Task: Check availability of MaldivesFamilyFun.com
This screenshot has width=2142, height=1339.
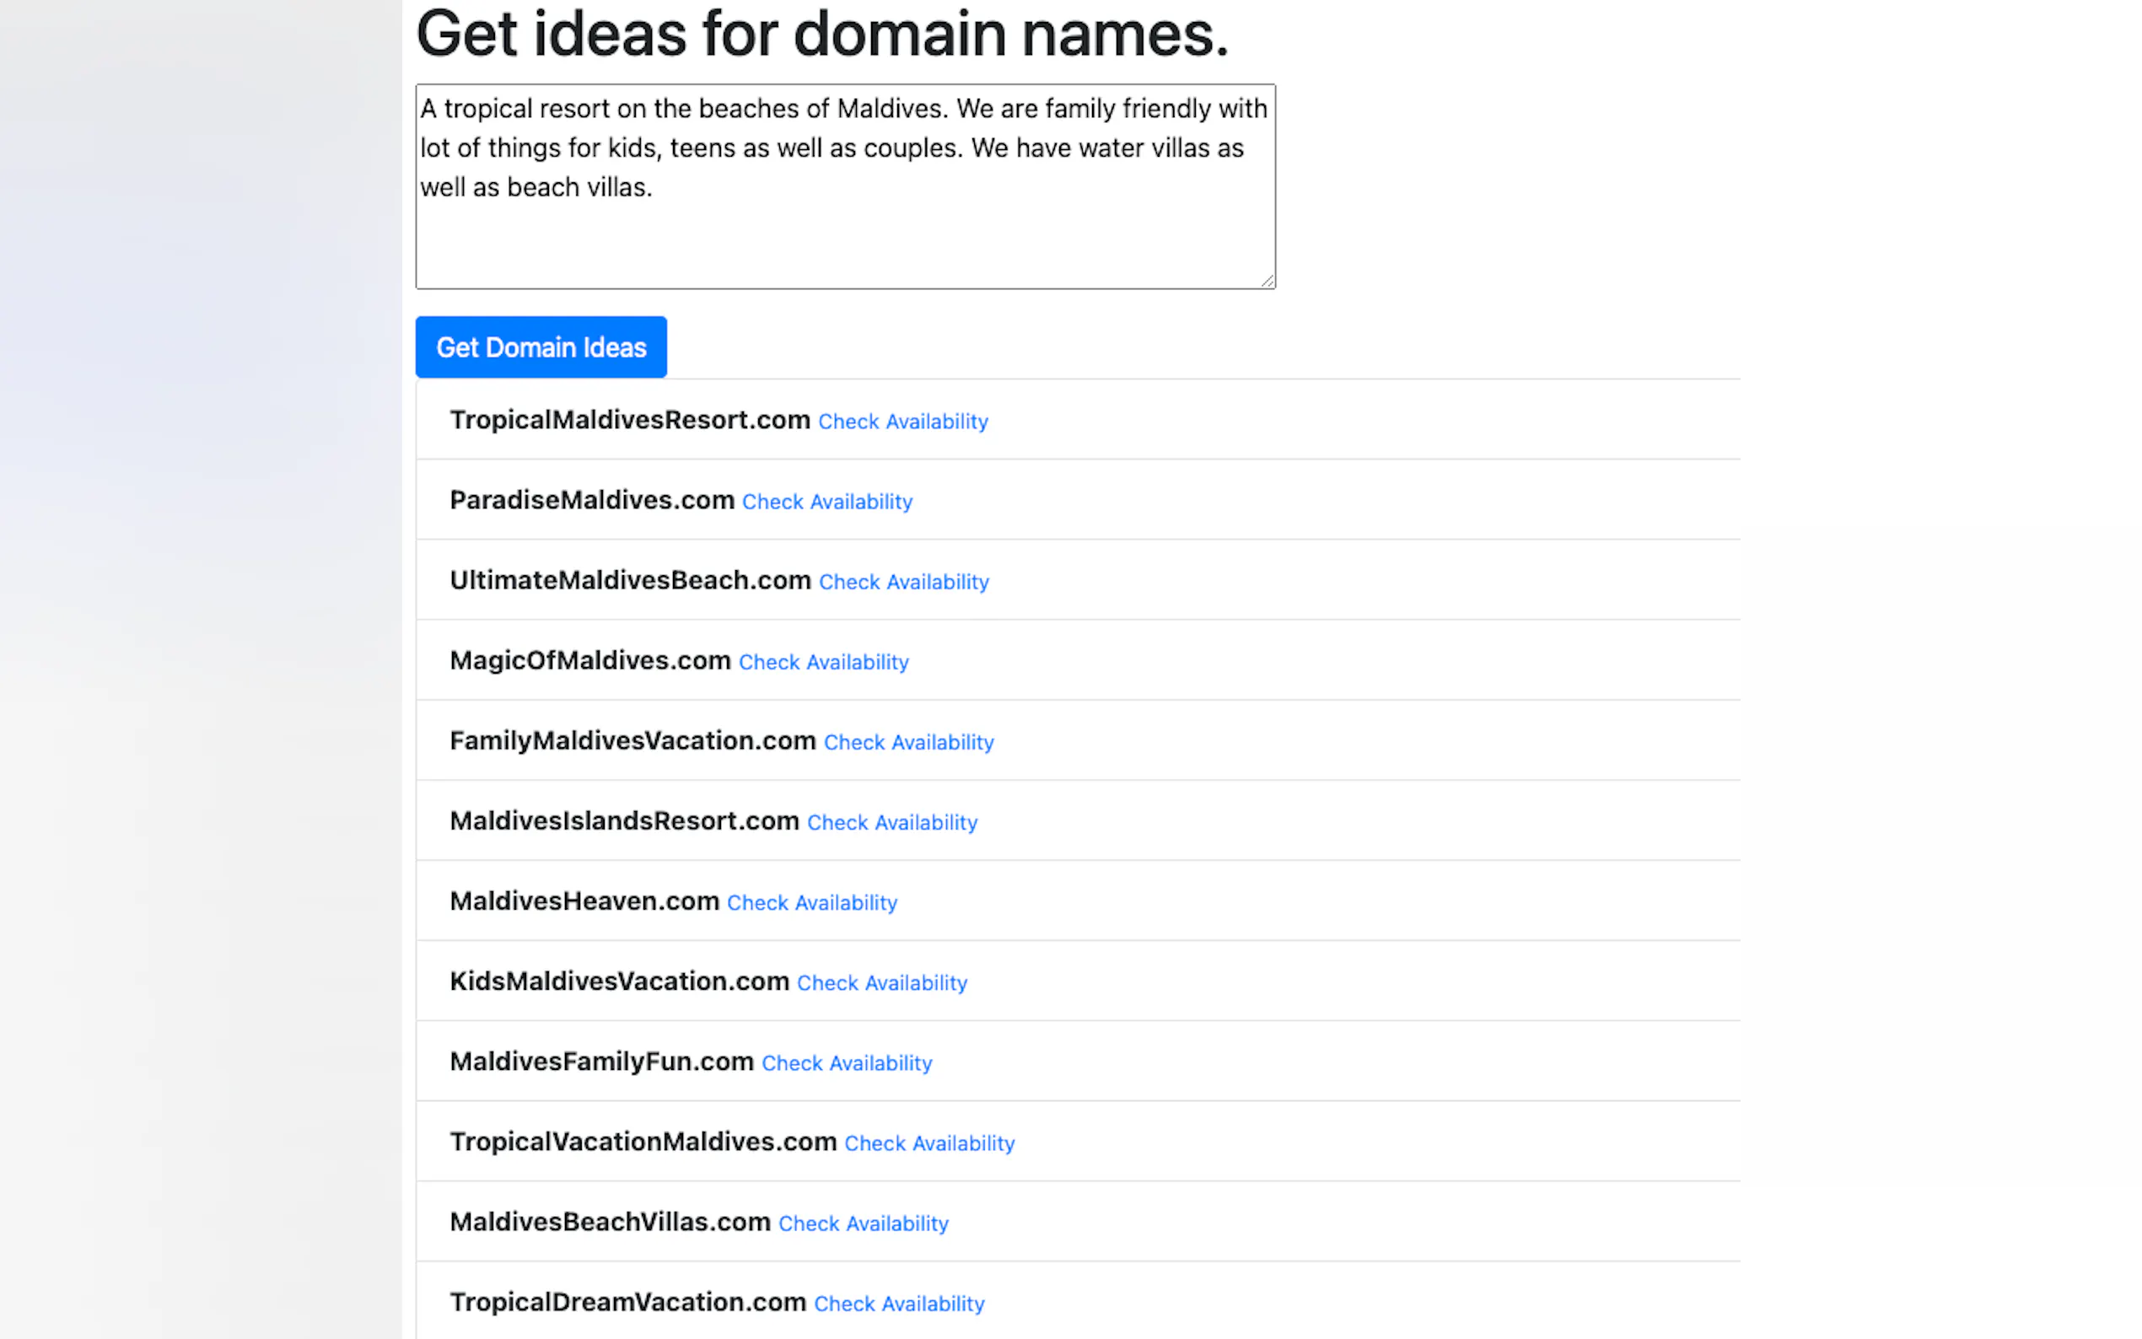Action: 846,1063
